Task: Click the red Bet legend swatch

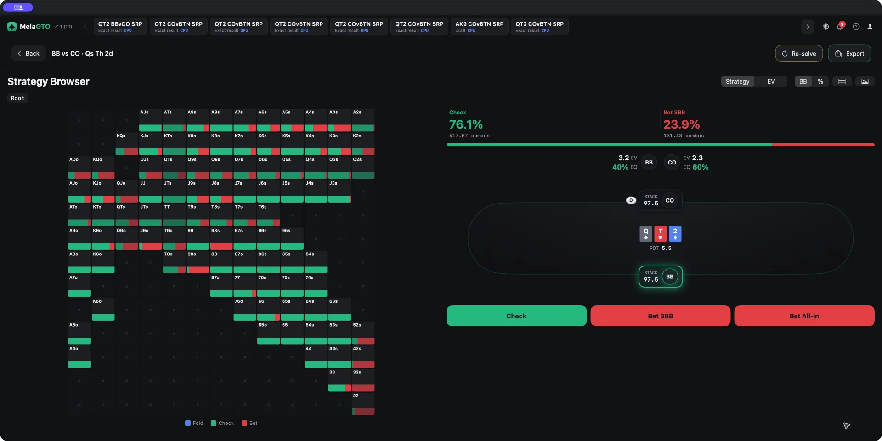Action: pyautogui.click(x=244, y=423)
